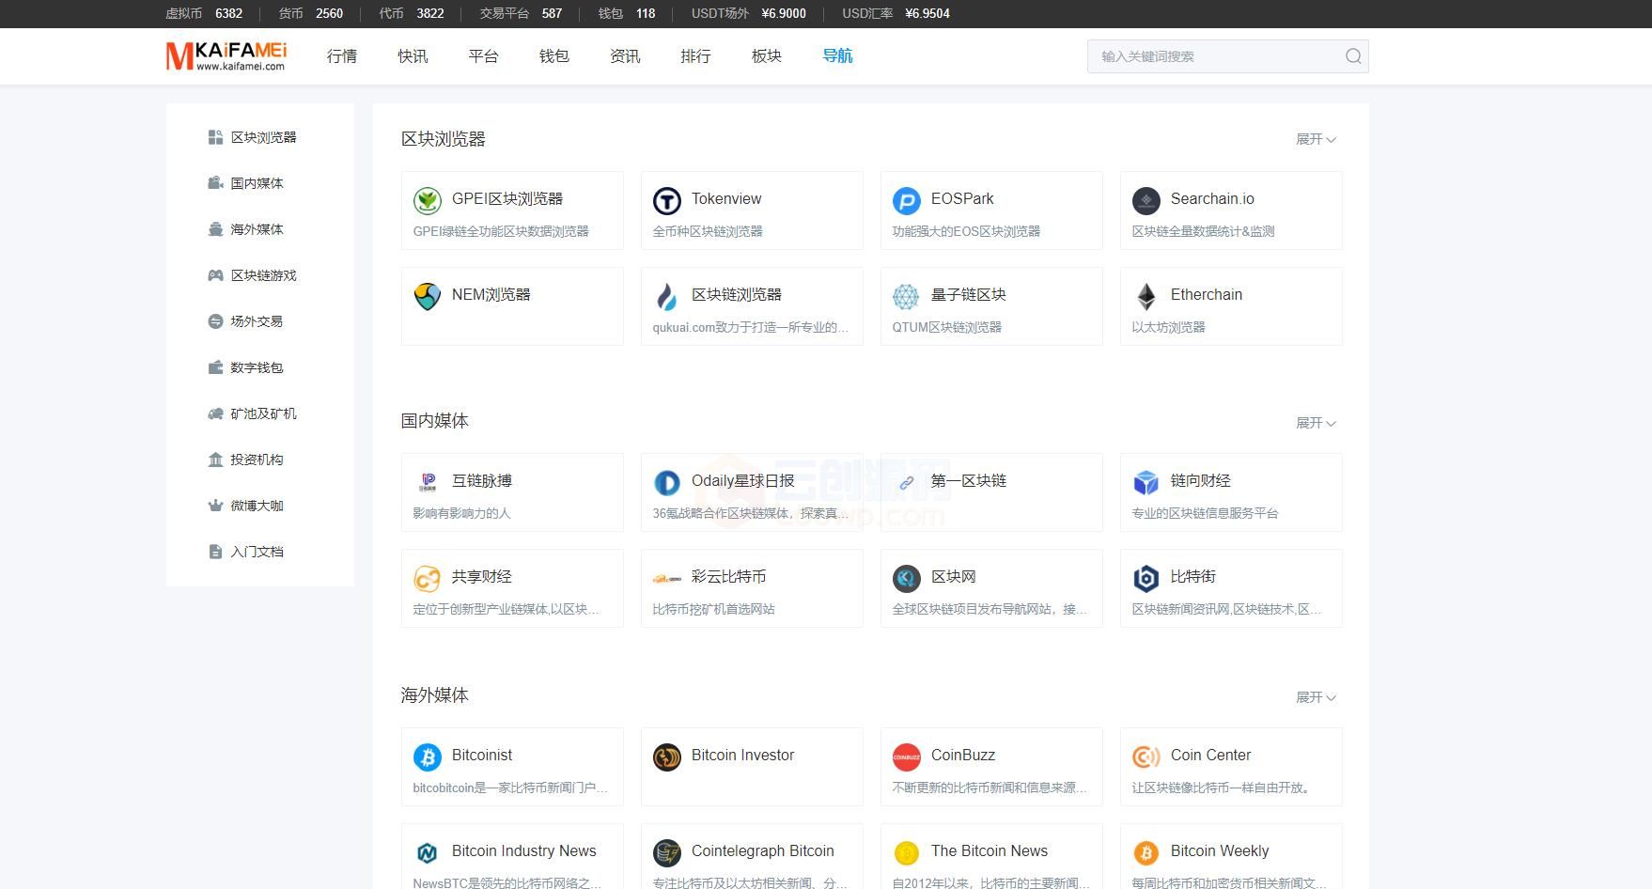Click the EOSPark logo icon
This screenshot has width=1652, height=889.
click(x=907, y=200)
